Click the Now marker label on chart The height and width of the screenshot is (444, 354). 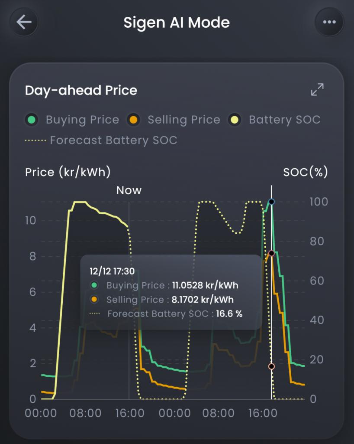click(129, 190)
